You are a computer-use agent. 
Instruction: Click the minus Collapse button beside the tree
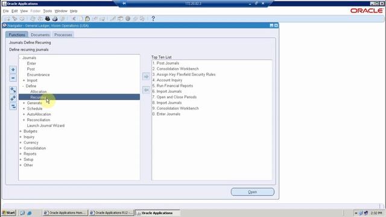13,78
